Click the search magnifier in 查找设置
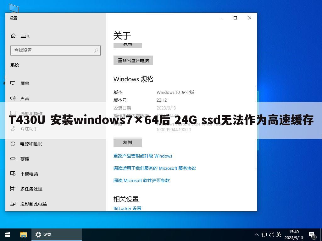Screen dimensions: 322x241 96,50
